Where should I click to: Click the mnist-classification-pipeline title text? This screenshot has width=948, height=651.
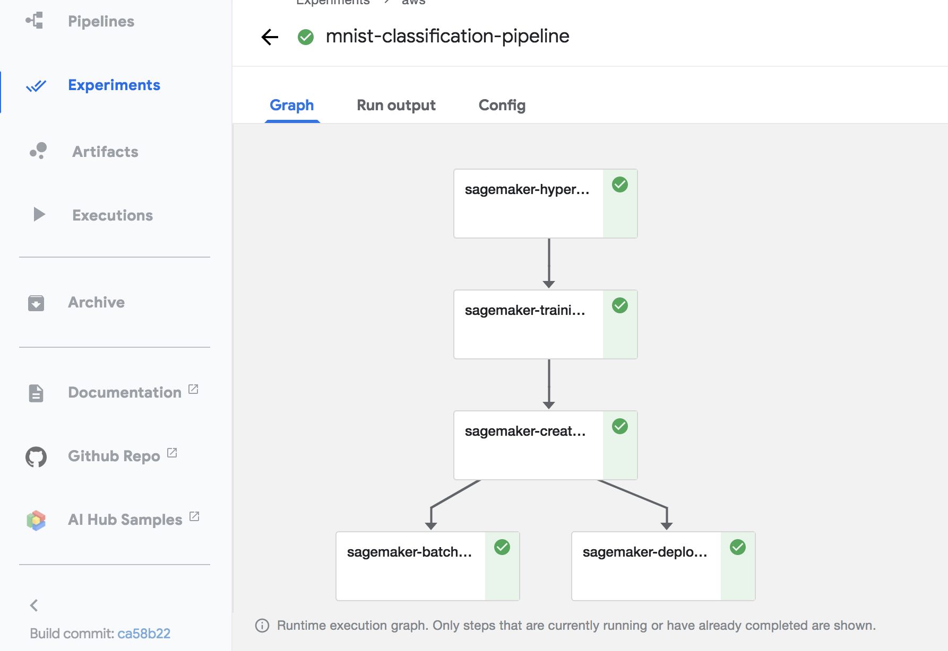pos(447,36)
